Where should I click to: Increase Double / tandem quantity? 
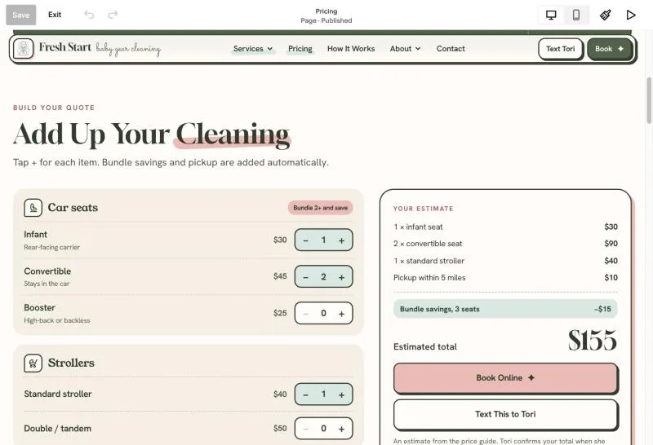click(x=341, y=429)
